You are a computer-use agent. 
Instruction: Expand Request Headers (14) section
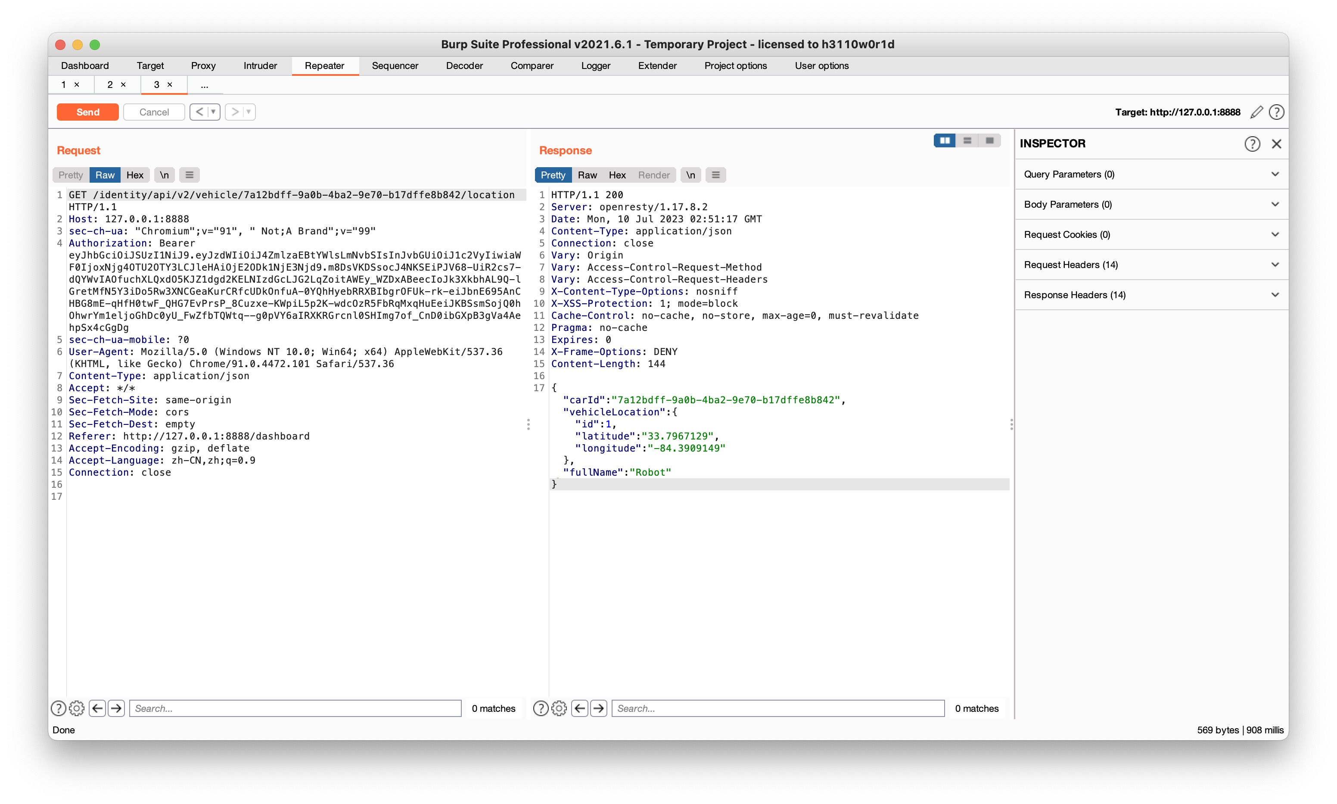click(1151, 265)
